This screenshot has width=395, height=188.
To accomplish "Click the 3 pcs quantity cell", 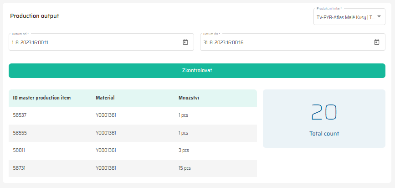I will click(x=184, y=150).
